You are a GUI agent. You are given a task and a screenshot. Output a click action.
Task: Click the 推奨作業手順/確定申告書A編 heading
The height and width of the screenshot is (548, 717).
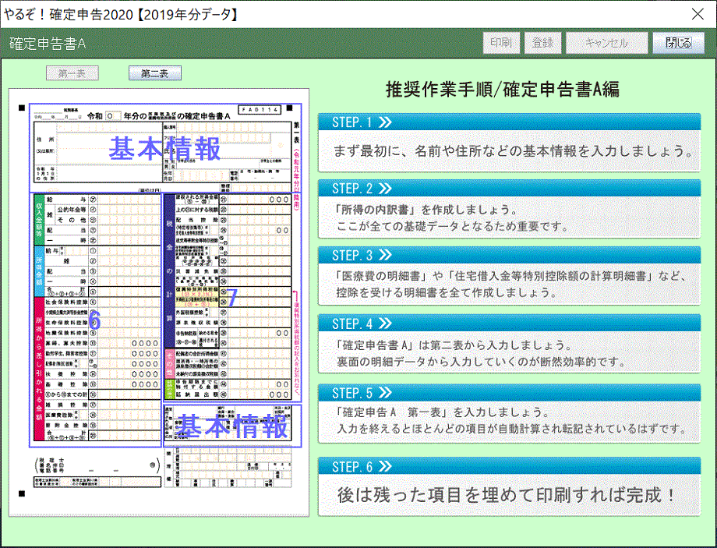[503, 89]
